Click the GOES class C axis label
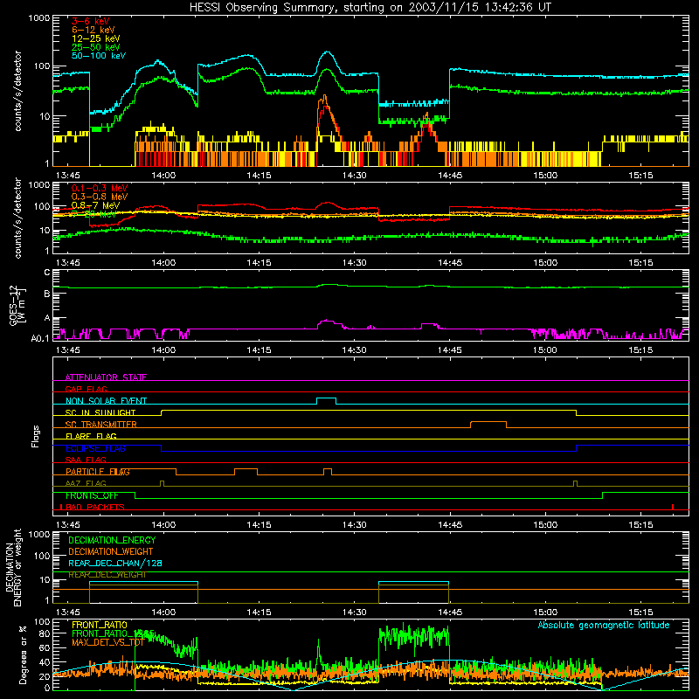 pyautogui.click(x=47, y=272)
